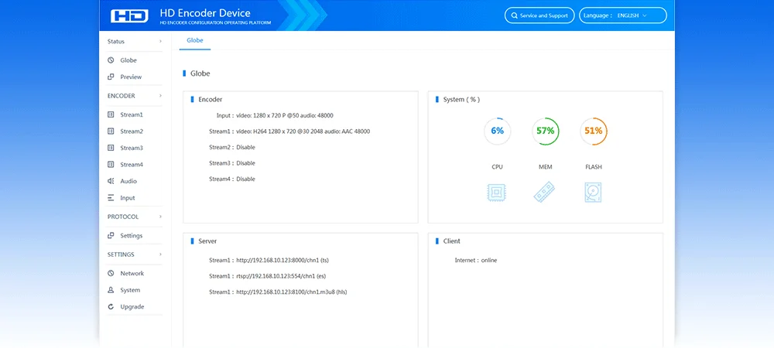Expand the Status section chevron
The width and height of the screenshot is (774, 348).
(x=160, y=42)
